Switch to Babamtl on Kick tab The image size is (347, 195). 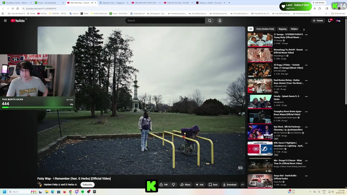(114, 3)
